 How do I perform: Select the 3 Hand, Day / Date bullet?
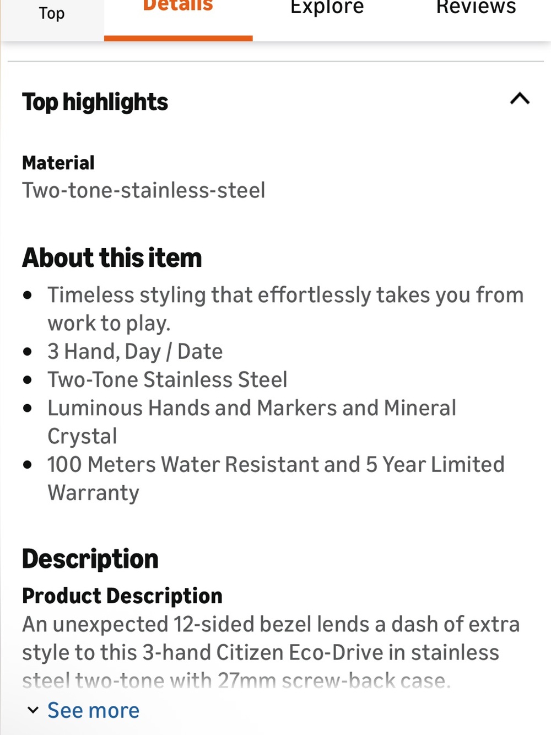coord(135,352)
